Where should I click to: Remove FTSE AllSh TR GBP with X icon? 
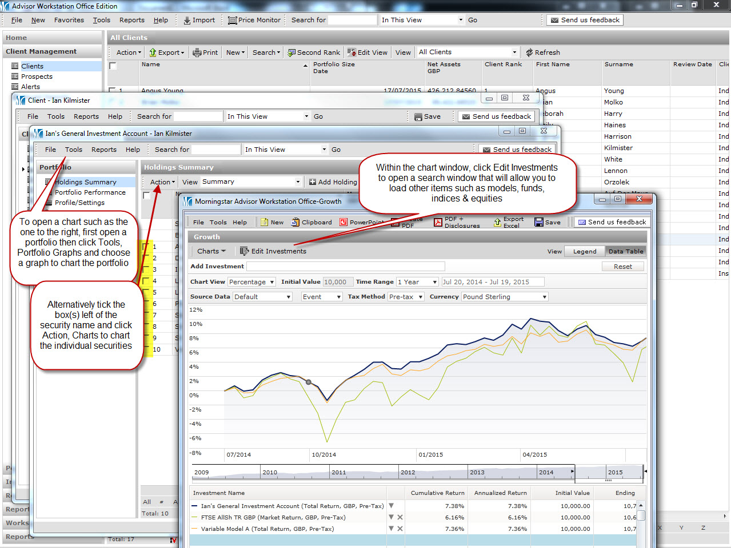(x=400, y=517)
